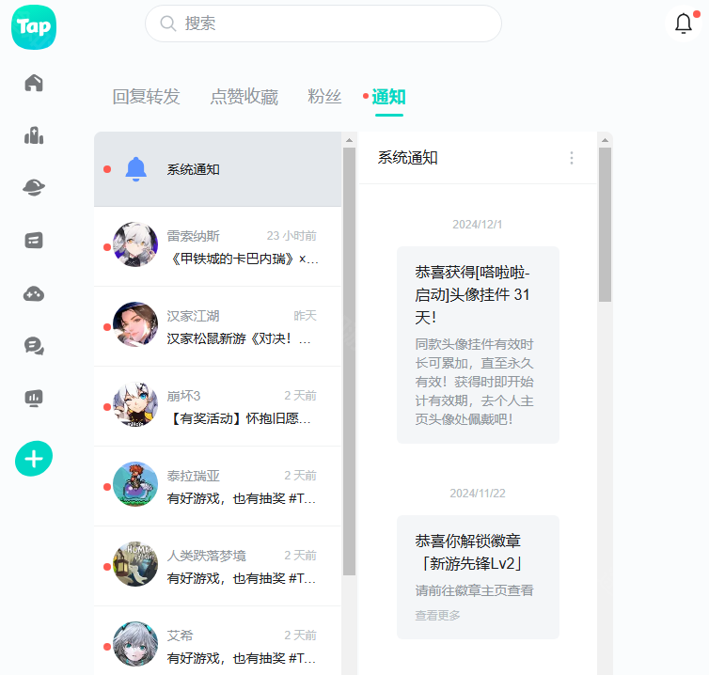Open the rankings podium icon in sidebar

tap(34, 135)
